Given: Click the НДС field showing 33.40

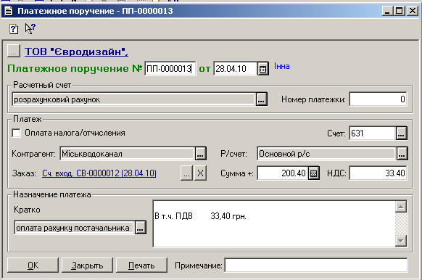Looking at the screenshot, I should tap(378, 173).
